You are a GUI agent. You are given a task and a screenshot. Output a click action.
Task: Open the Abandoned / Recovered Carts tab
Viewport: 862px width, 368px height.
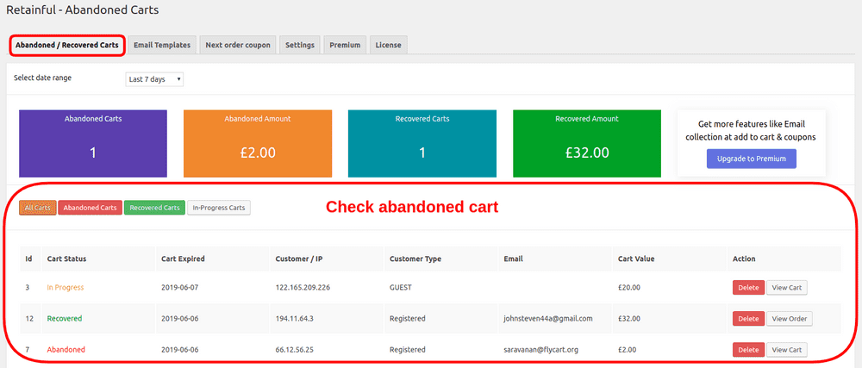point(66,45)
